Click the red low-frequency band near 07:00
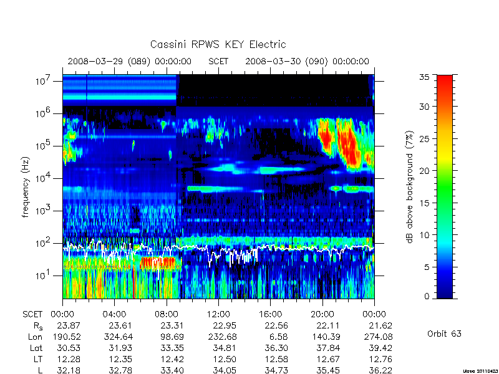 coord(158,262)
